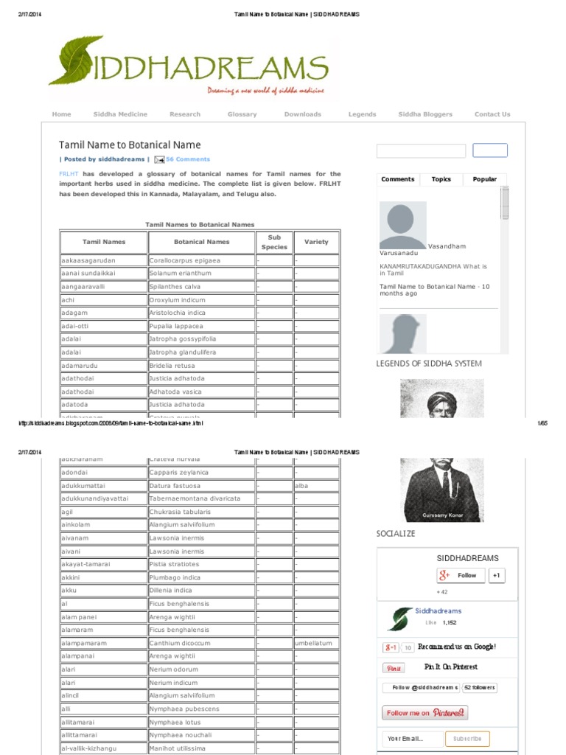Click the +1 badge next to Follow
Screen dimensions: 566x755
[x=497, y=575]
